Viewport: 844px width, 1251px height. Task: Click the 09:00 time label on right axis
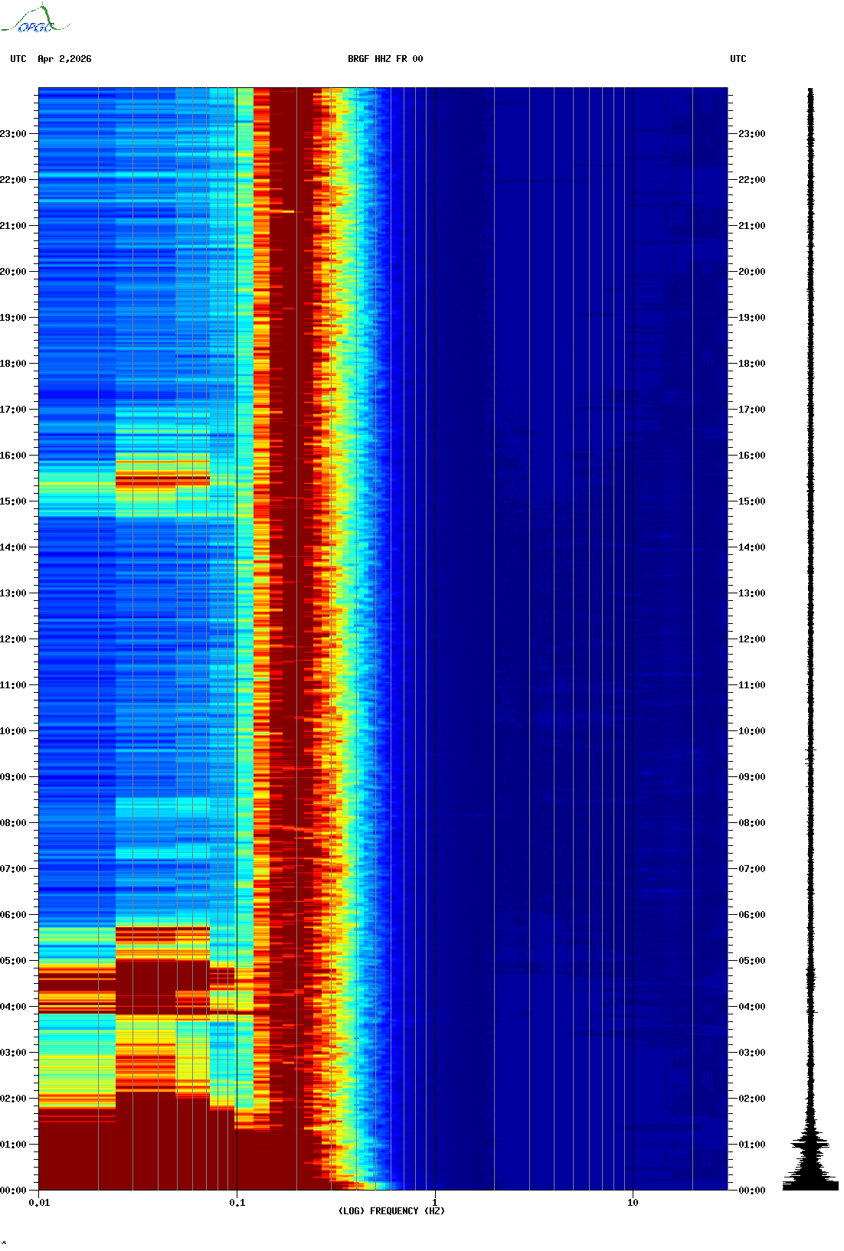coord(751,777)
